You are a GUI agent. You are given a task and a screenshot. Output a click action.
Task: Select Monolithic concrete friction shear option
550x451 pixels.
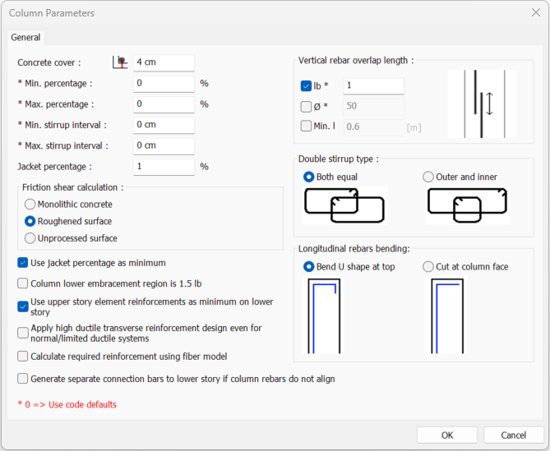pos(30,204)
